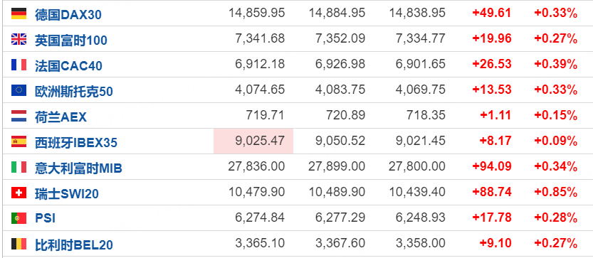Click the Portuguese flag beside PSI

[19, 218]
